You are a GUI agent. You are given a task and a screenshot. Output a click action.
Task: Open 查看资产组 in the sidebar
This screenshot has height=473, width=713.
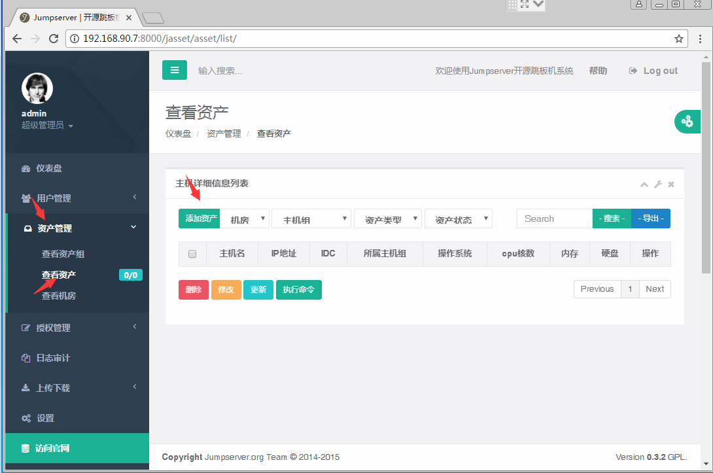63,254
